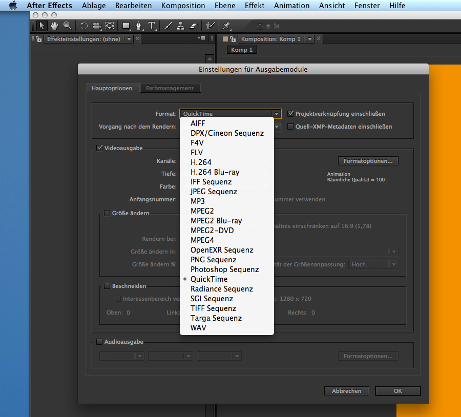Open first Audioausgabe dropdown
Screen dimensions: 461x417
point(122,356)
